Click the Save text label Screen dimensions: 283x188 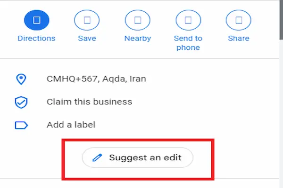pyautogui.click(x=87, y=39)
